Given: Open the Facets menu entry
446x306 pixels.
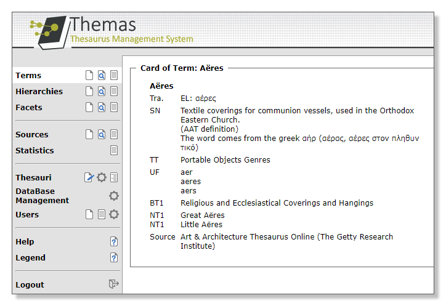Looking at the screenshot, I should point(29,107).
